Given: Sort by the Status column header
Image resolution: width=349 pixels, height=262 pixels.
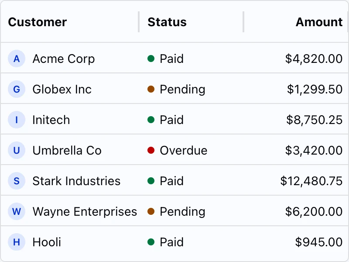Looking at the screenshot, I should (x=167, y=22).
